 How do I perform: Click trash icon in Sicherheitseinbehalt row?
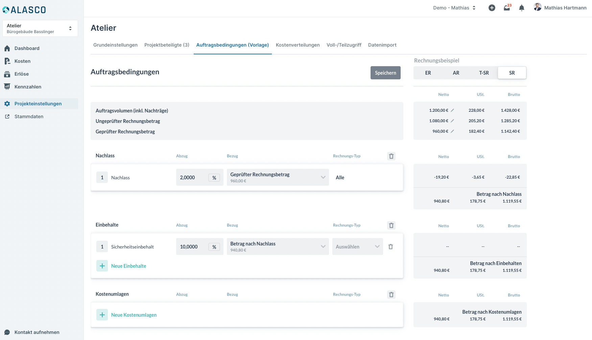[390, 247]
